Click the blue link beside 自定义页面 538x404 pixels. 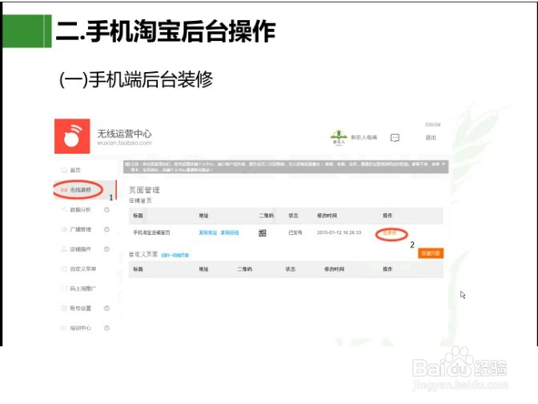pyautogui.click(x=175, y=255)
